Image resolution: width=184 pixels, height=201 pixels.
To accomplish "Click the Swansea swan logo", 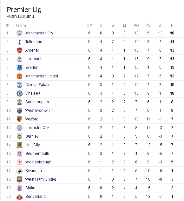I will [x=20, y=171].
